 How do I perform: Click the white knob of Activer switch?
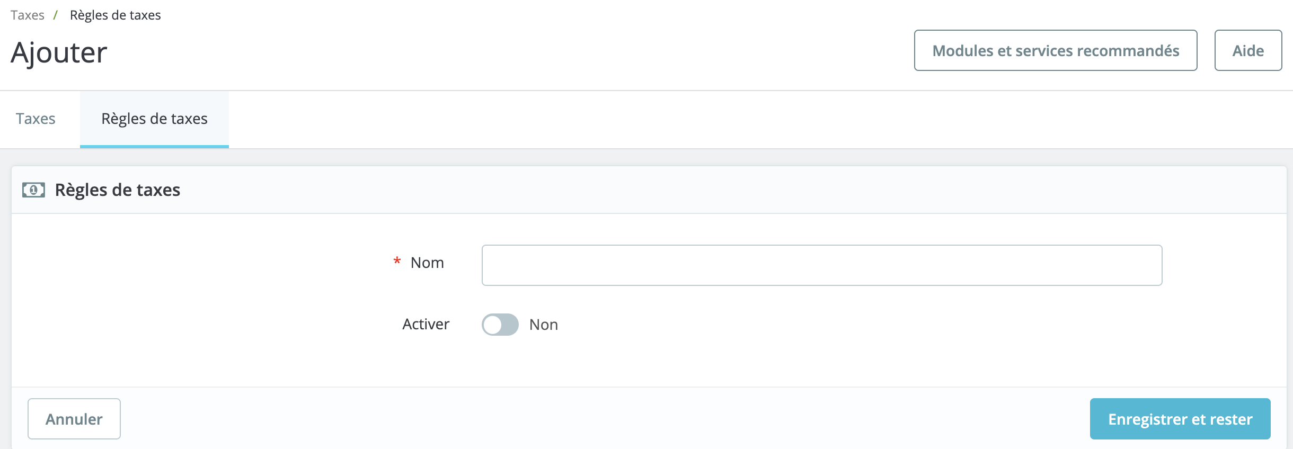(x=492, y=325)
